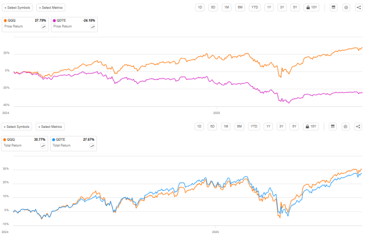Click chart icon in QDTE Price Return card
The height and width of the screenshot is (240, 369).
93,27
